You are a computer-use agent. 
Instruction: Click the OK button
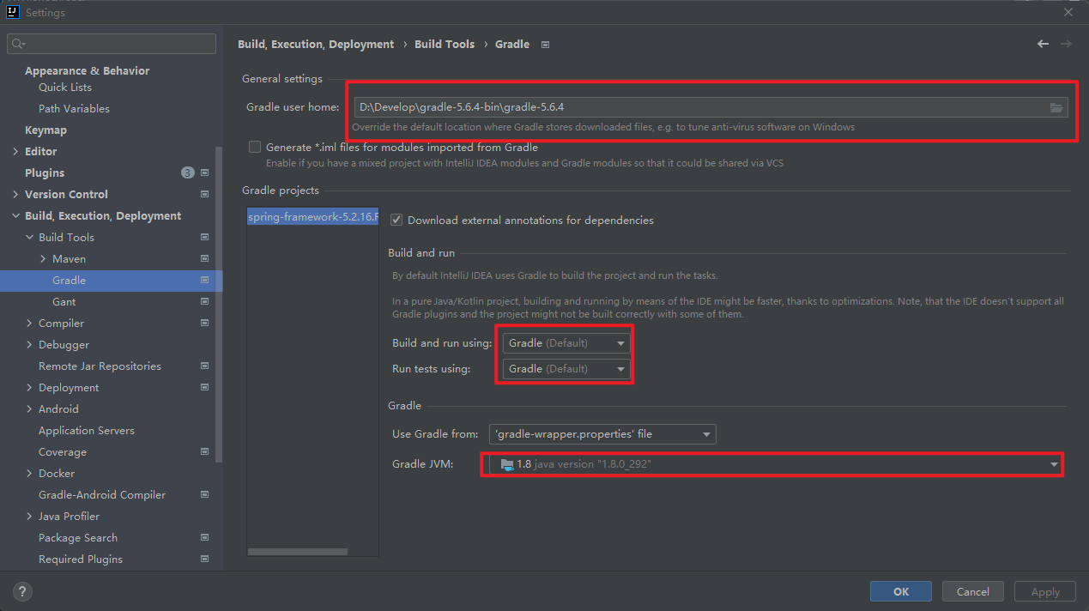pos(901,591)
